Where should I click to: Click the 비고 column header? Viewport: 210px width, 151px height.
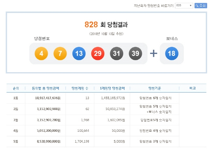point(193,88)
